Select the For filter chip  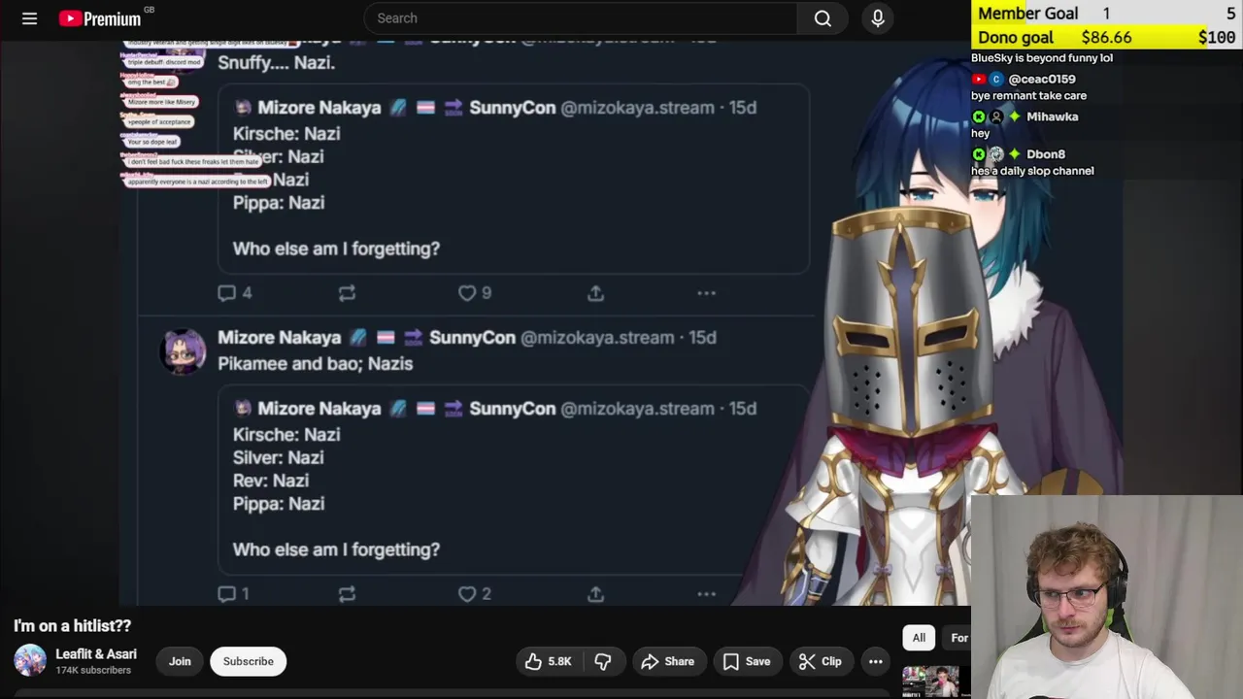(x=957, y=638)
